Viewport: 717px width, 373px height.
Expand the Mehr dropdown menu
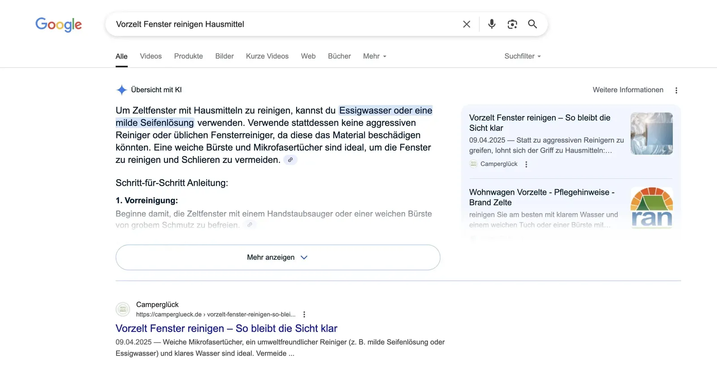coord(375,56)
